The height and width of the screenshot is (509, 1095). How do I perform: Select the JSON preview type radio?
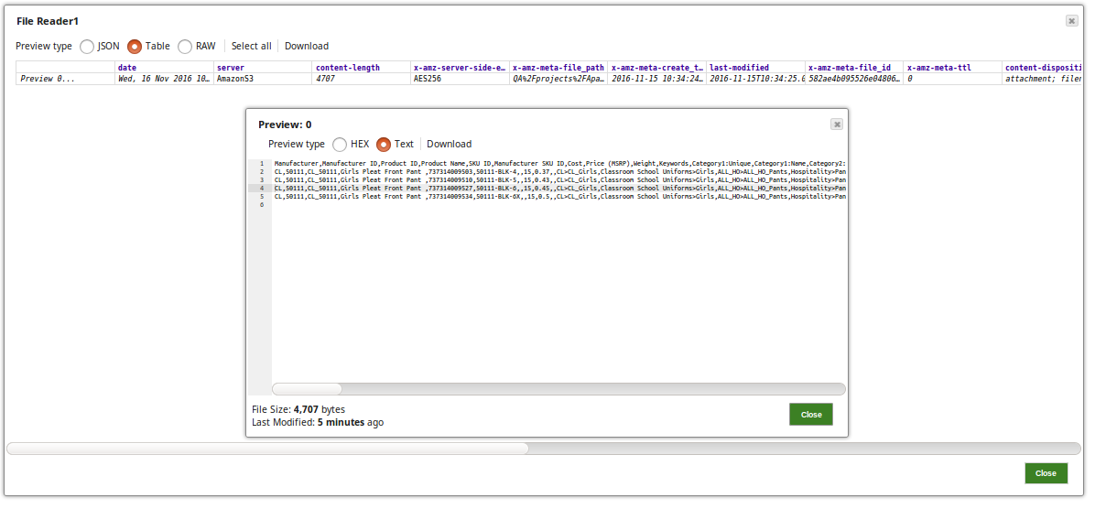(87, 46)
